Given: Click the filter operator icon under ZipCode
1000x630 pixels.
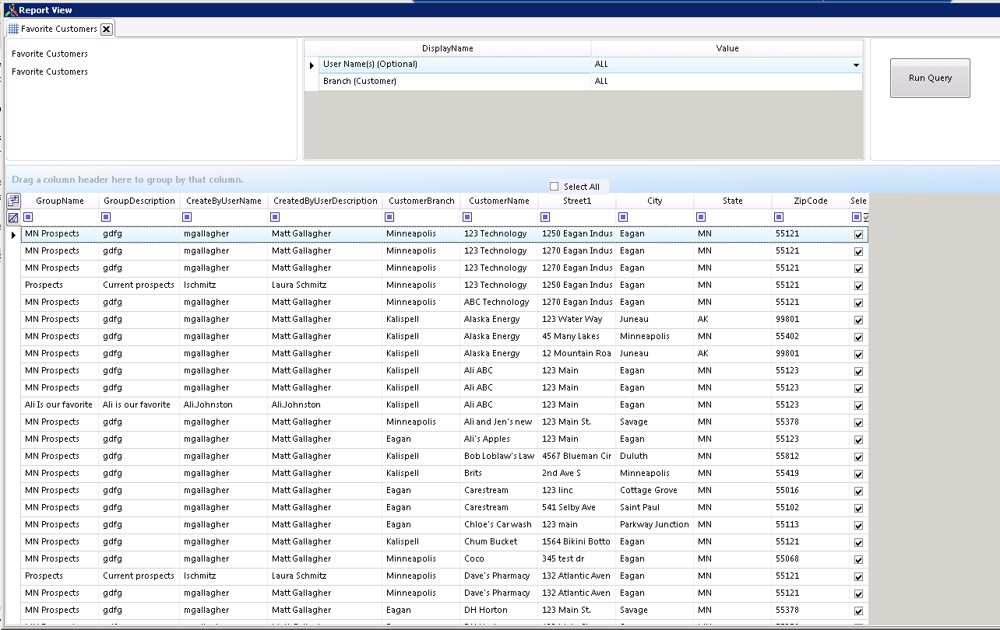Looking at the screenshot, I should tap(780, 217).
